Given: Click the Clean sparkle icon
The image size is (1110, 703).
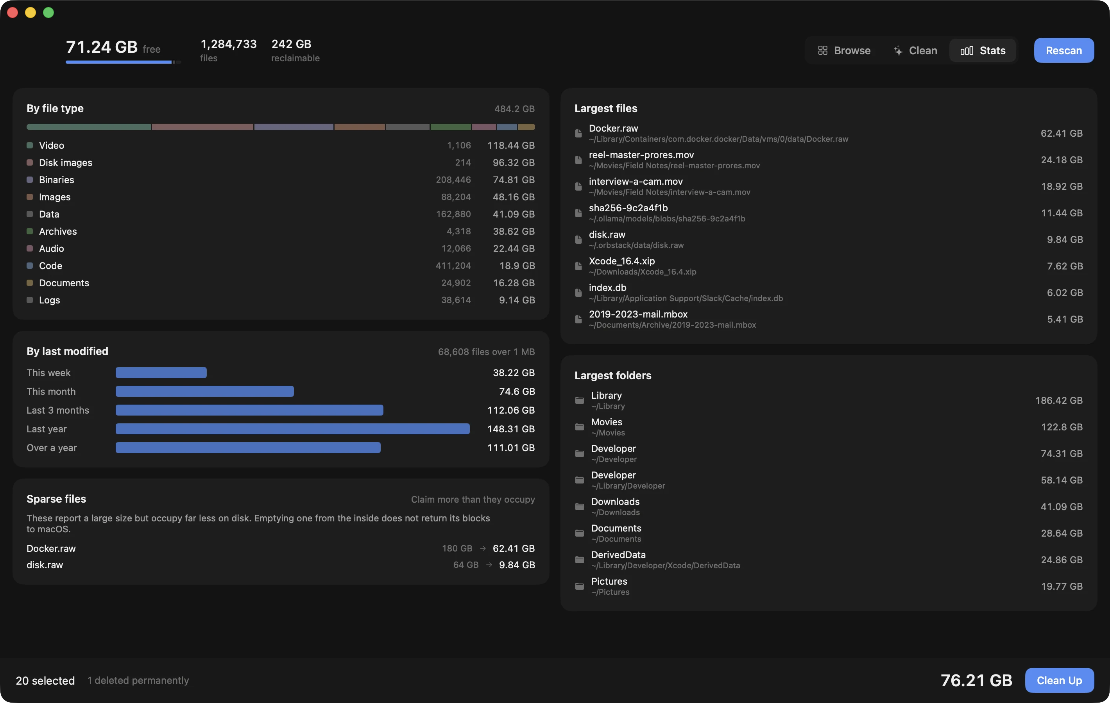Looking at the screenshot, I should [x=898, y=51].
